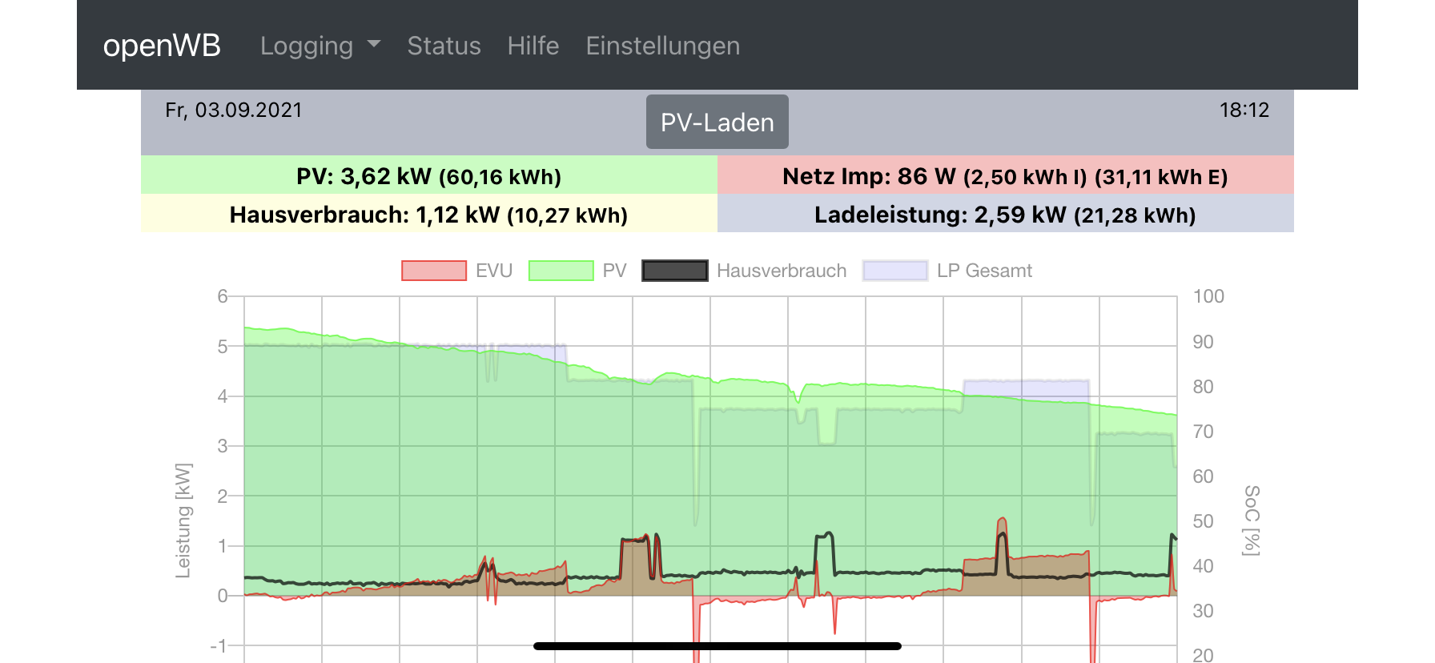Tap the home indicator bar
Viewport: 1435px width, 663px height.
pos(717,646)
